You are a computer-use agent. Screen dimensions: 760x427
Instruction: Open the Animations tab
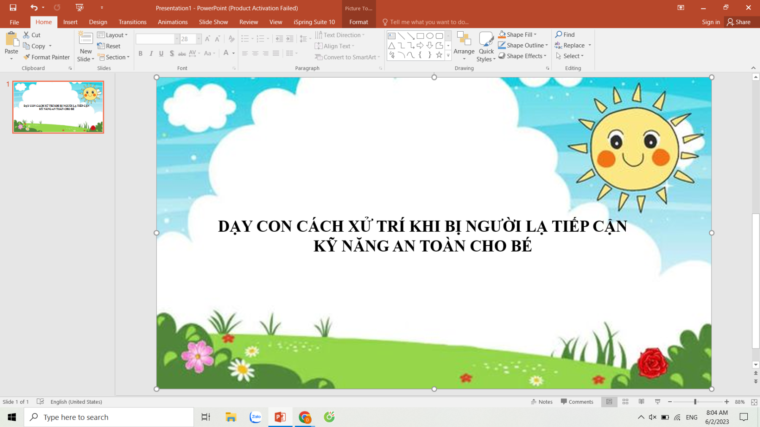(172, 22)
